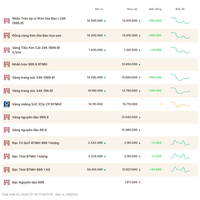The height and width of the screenshot is (200, 200).
Task: Click BTMH logo beside Đồng vàng Kim Gia Bảo
Action: (7, 35)
